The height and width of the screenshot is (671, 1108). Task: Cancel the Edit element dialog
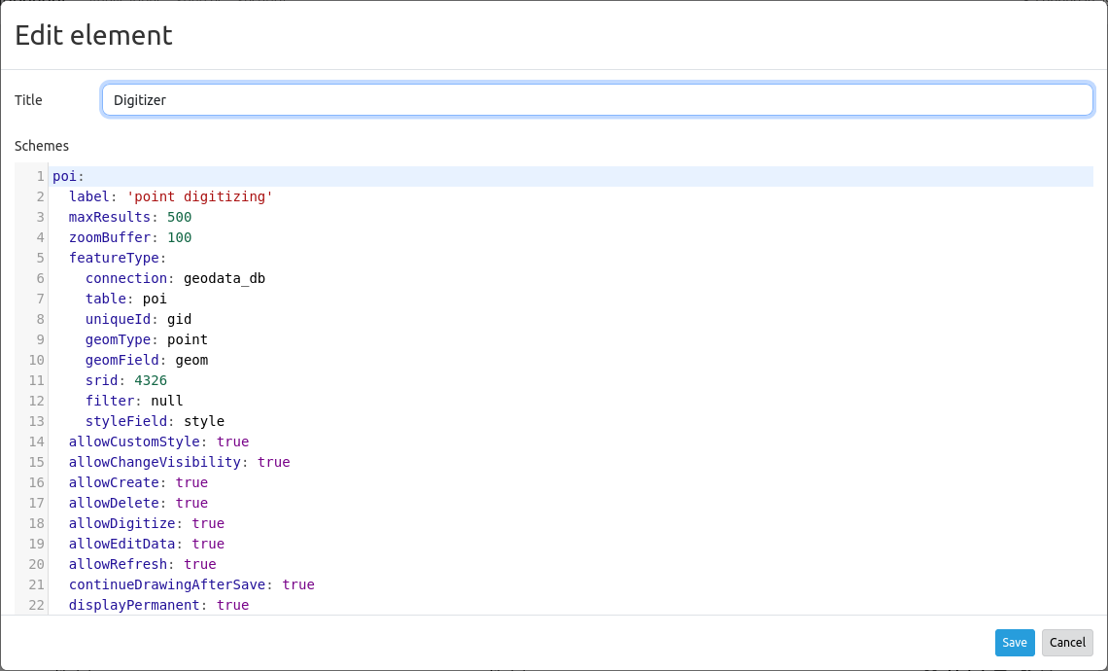[1067, 643]
